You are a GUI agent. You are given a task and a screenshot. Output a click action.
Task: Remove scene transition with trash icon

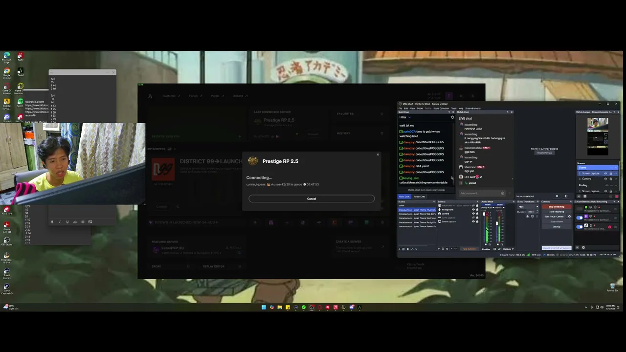click(x=532, y=216)
